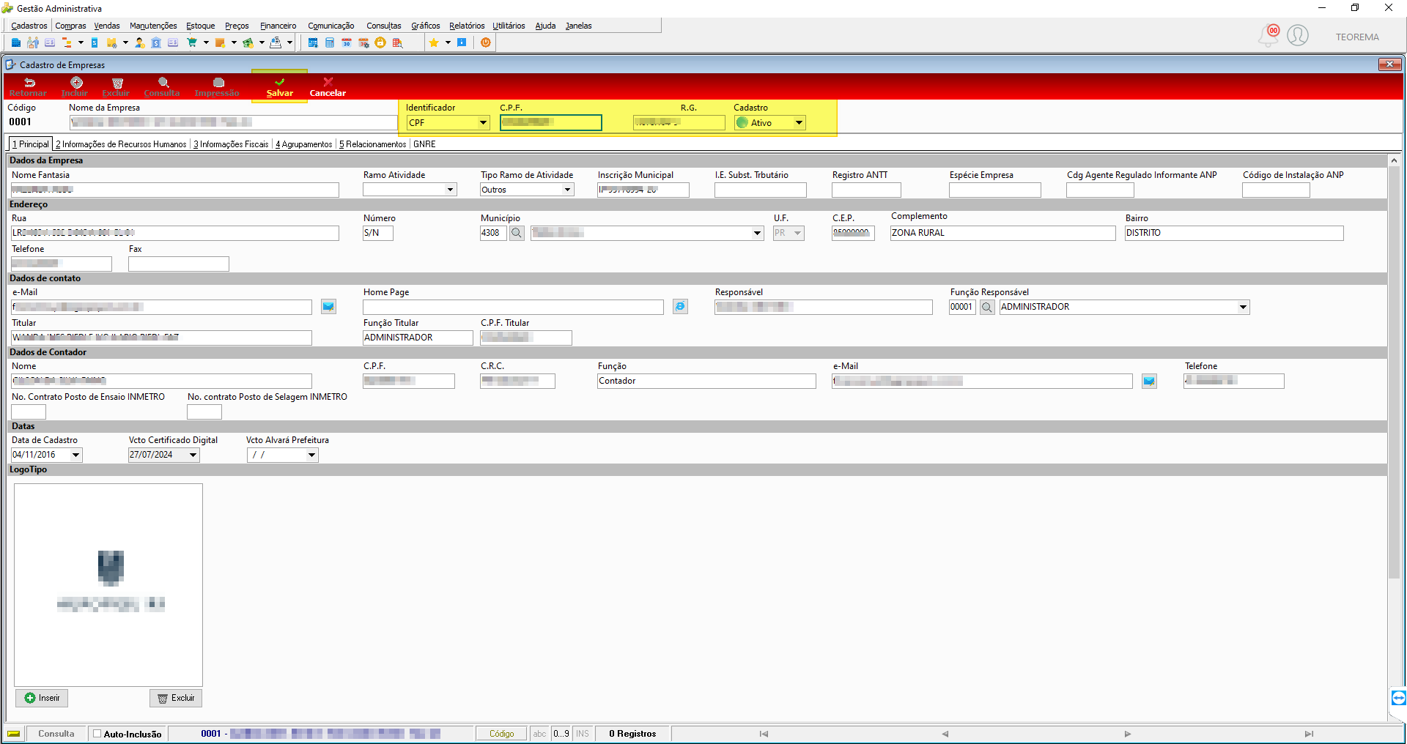Click the blue info toolbar icon
Viewport: 1407px width, 744px height.
click(x=462, y=42)
